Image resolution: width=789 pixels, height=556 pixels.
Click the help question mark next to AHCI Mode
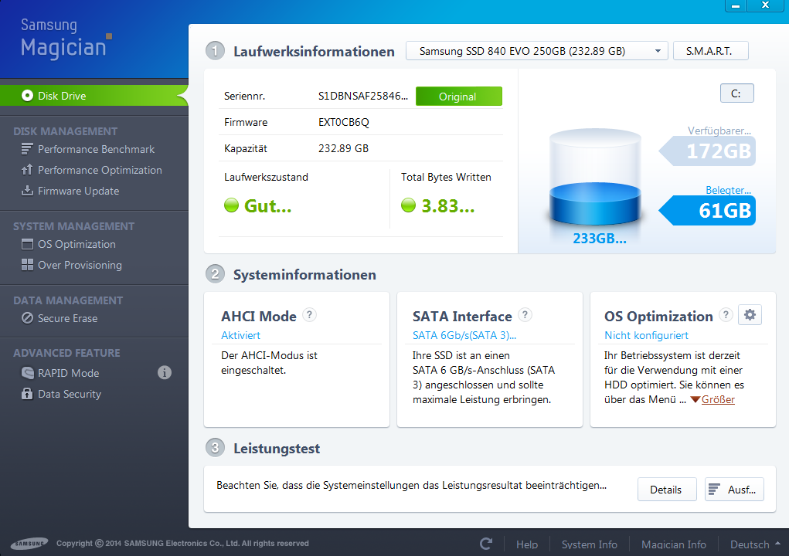[x=309, y=315]
